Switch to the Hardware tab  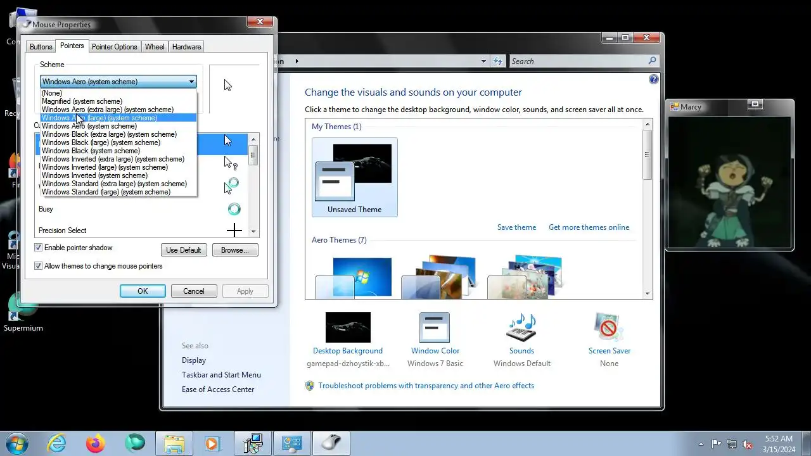pos(186,47)
